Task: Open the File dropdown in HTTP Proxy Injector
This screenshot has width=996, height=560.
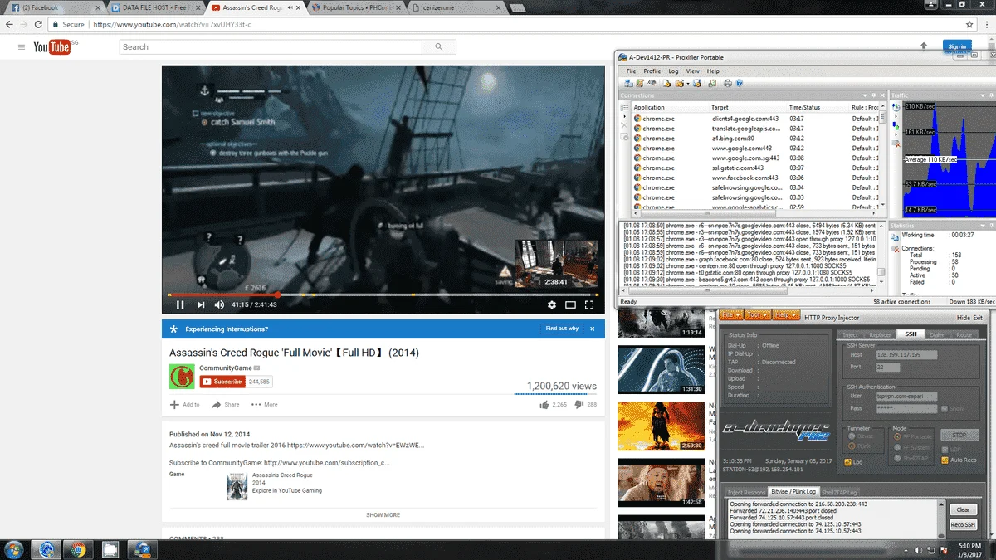Action: [x=730, y=314]
